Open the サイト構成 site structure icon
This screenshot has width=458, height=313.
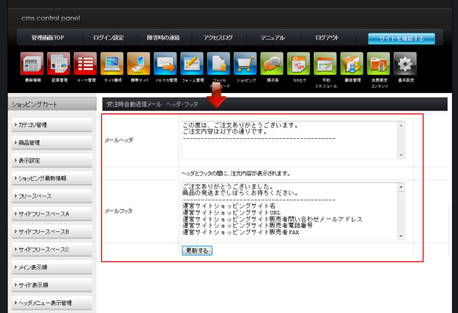pos(112,63)
